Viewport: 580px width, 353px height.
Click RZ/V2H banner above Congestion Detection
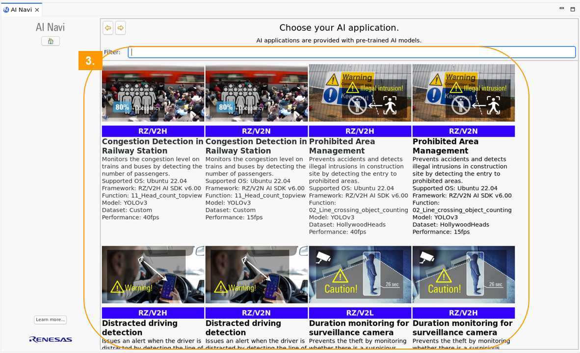click(x=153, y=131)
